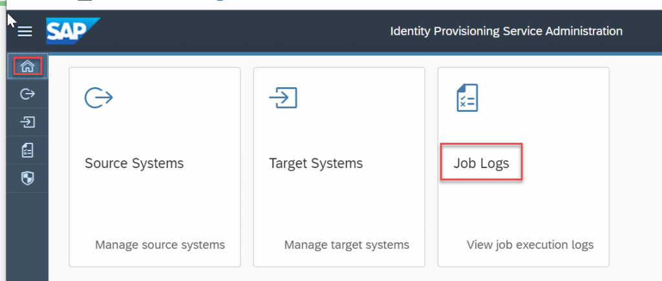Viewport: 662px width, 281px height.
Task: Open the Job Logs tile title
Action: click(x=481, y=163)
